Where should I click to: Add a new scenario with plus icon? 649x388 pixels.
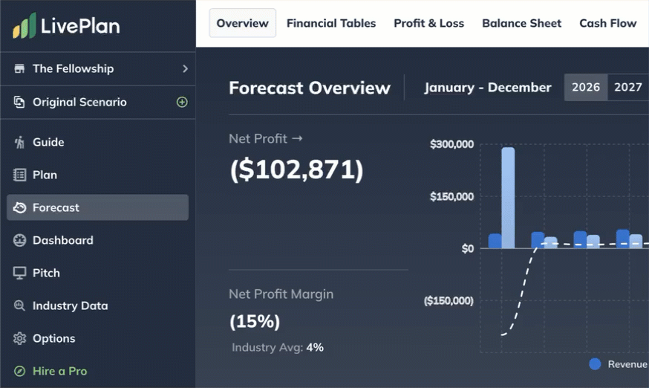pos(182,102)
